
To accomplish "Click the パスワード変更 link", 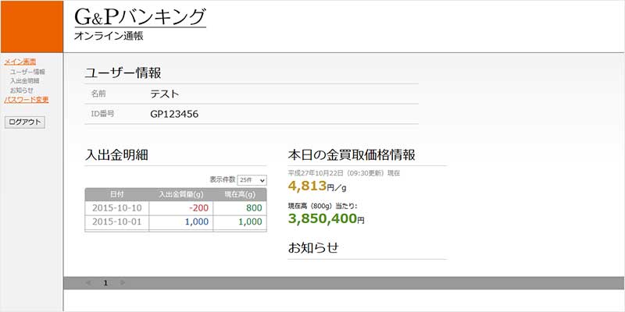I will pos(27,100).
